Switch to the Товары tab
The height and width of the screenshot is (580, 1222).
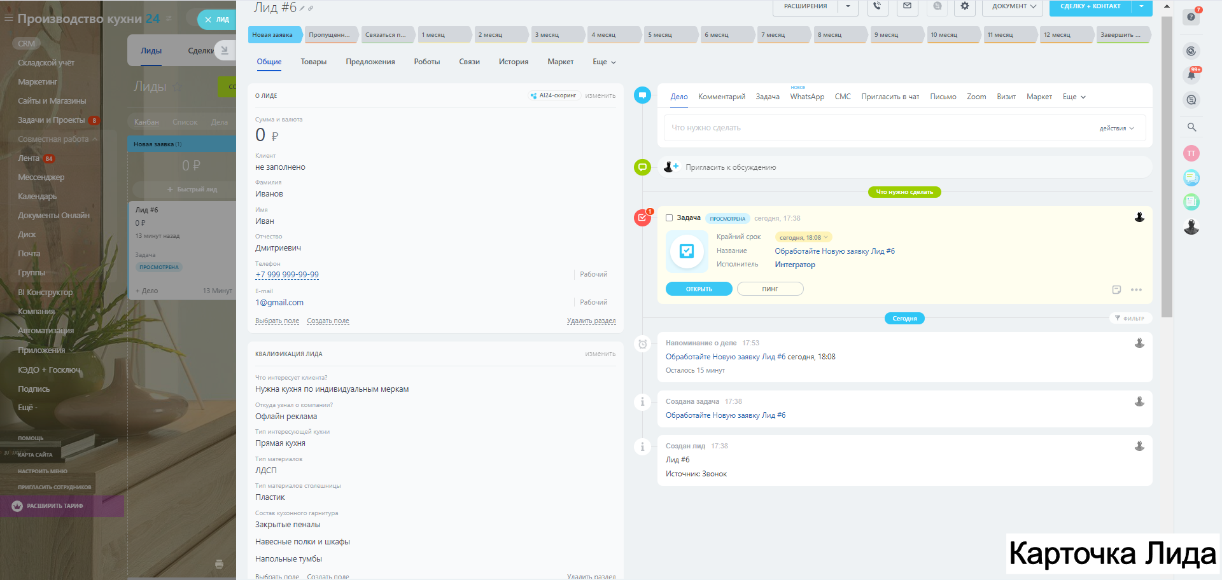(313, 62)
